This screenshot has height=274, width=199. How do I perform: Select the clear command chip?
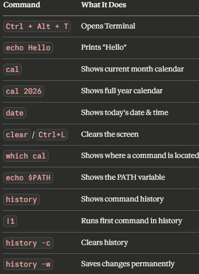pos(17,135)
